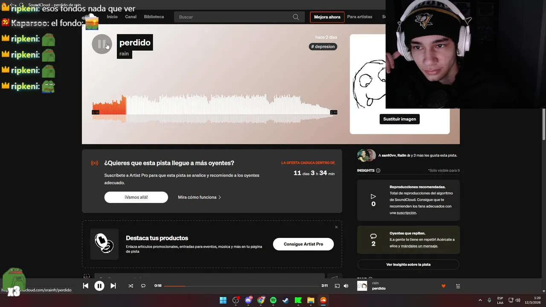Click the Sustituir imagen button

coord(400,119)
